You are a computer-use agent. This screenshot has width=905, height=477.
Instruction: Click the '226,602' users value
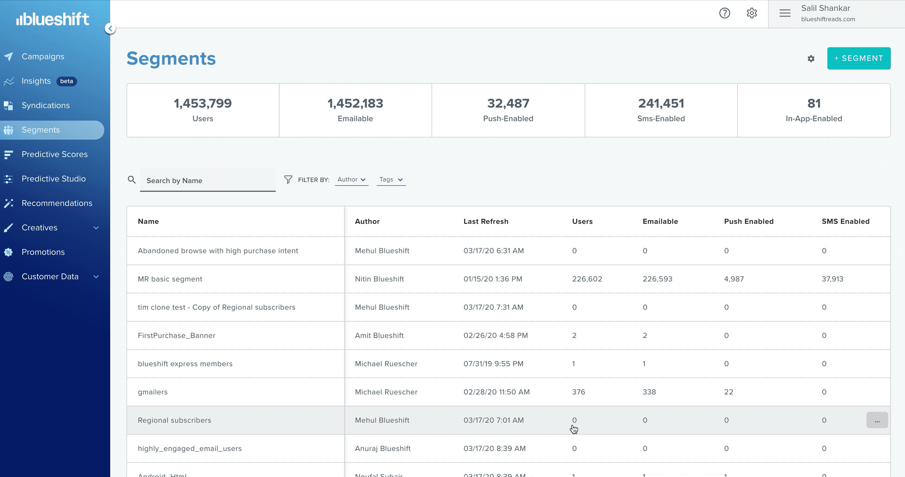tap(587, 279)
